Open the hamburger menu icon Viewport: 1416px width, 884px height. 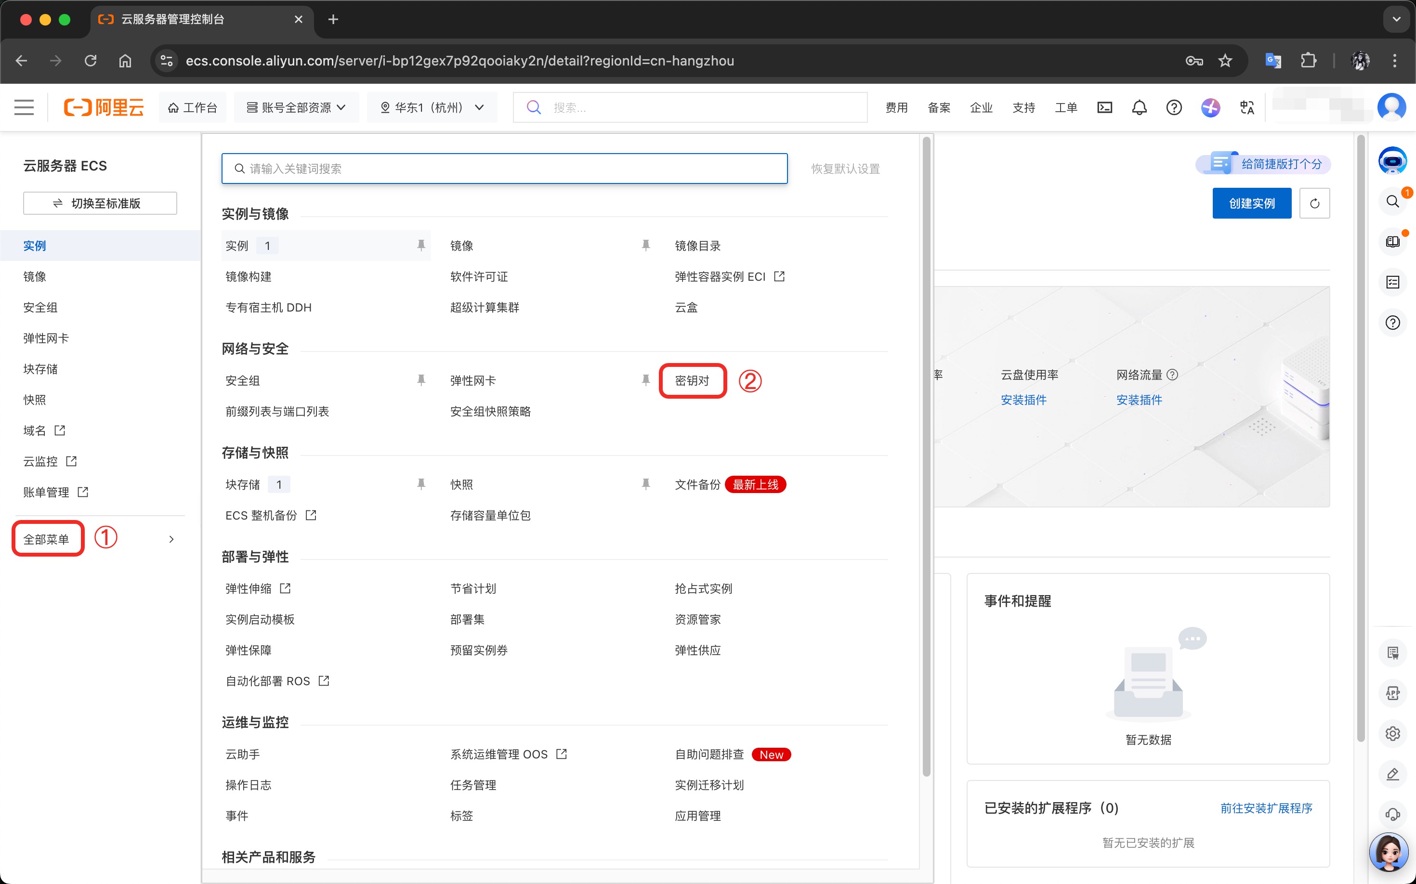click(x=24, y=107)
